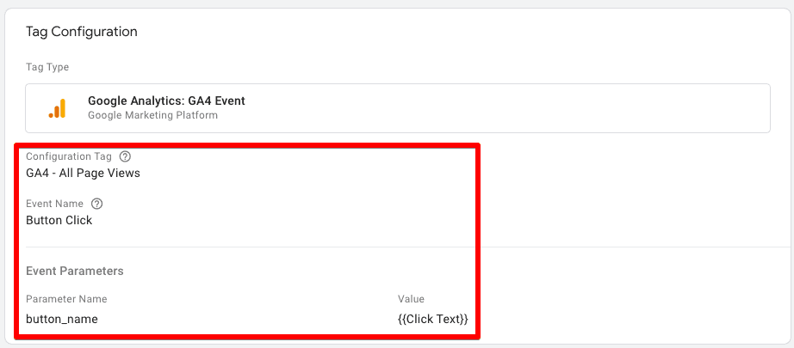Select the Google Analytics: GA4 Event tag type

point(398,108)
